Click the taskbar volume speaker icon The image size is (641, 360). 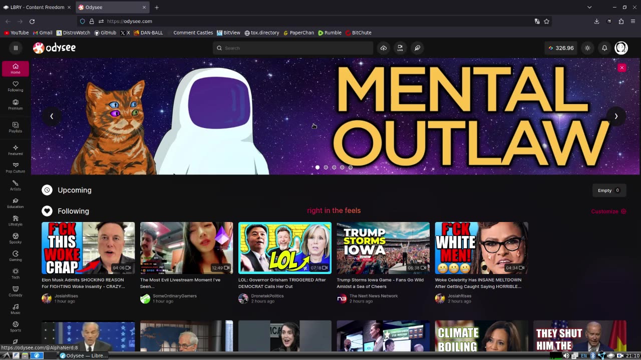pyautogui.click(x=566, y=355)
